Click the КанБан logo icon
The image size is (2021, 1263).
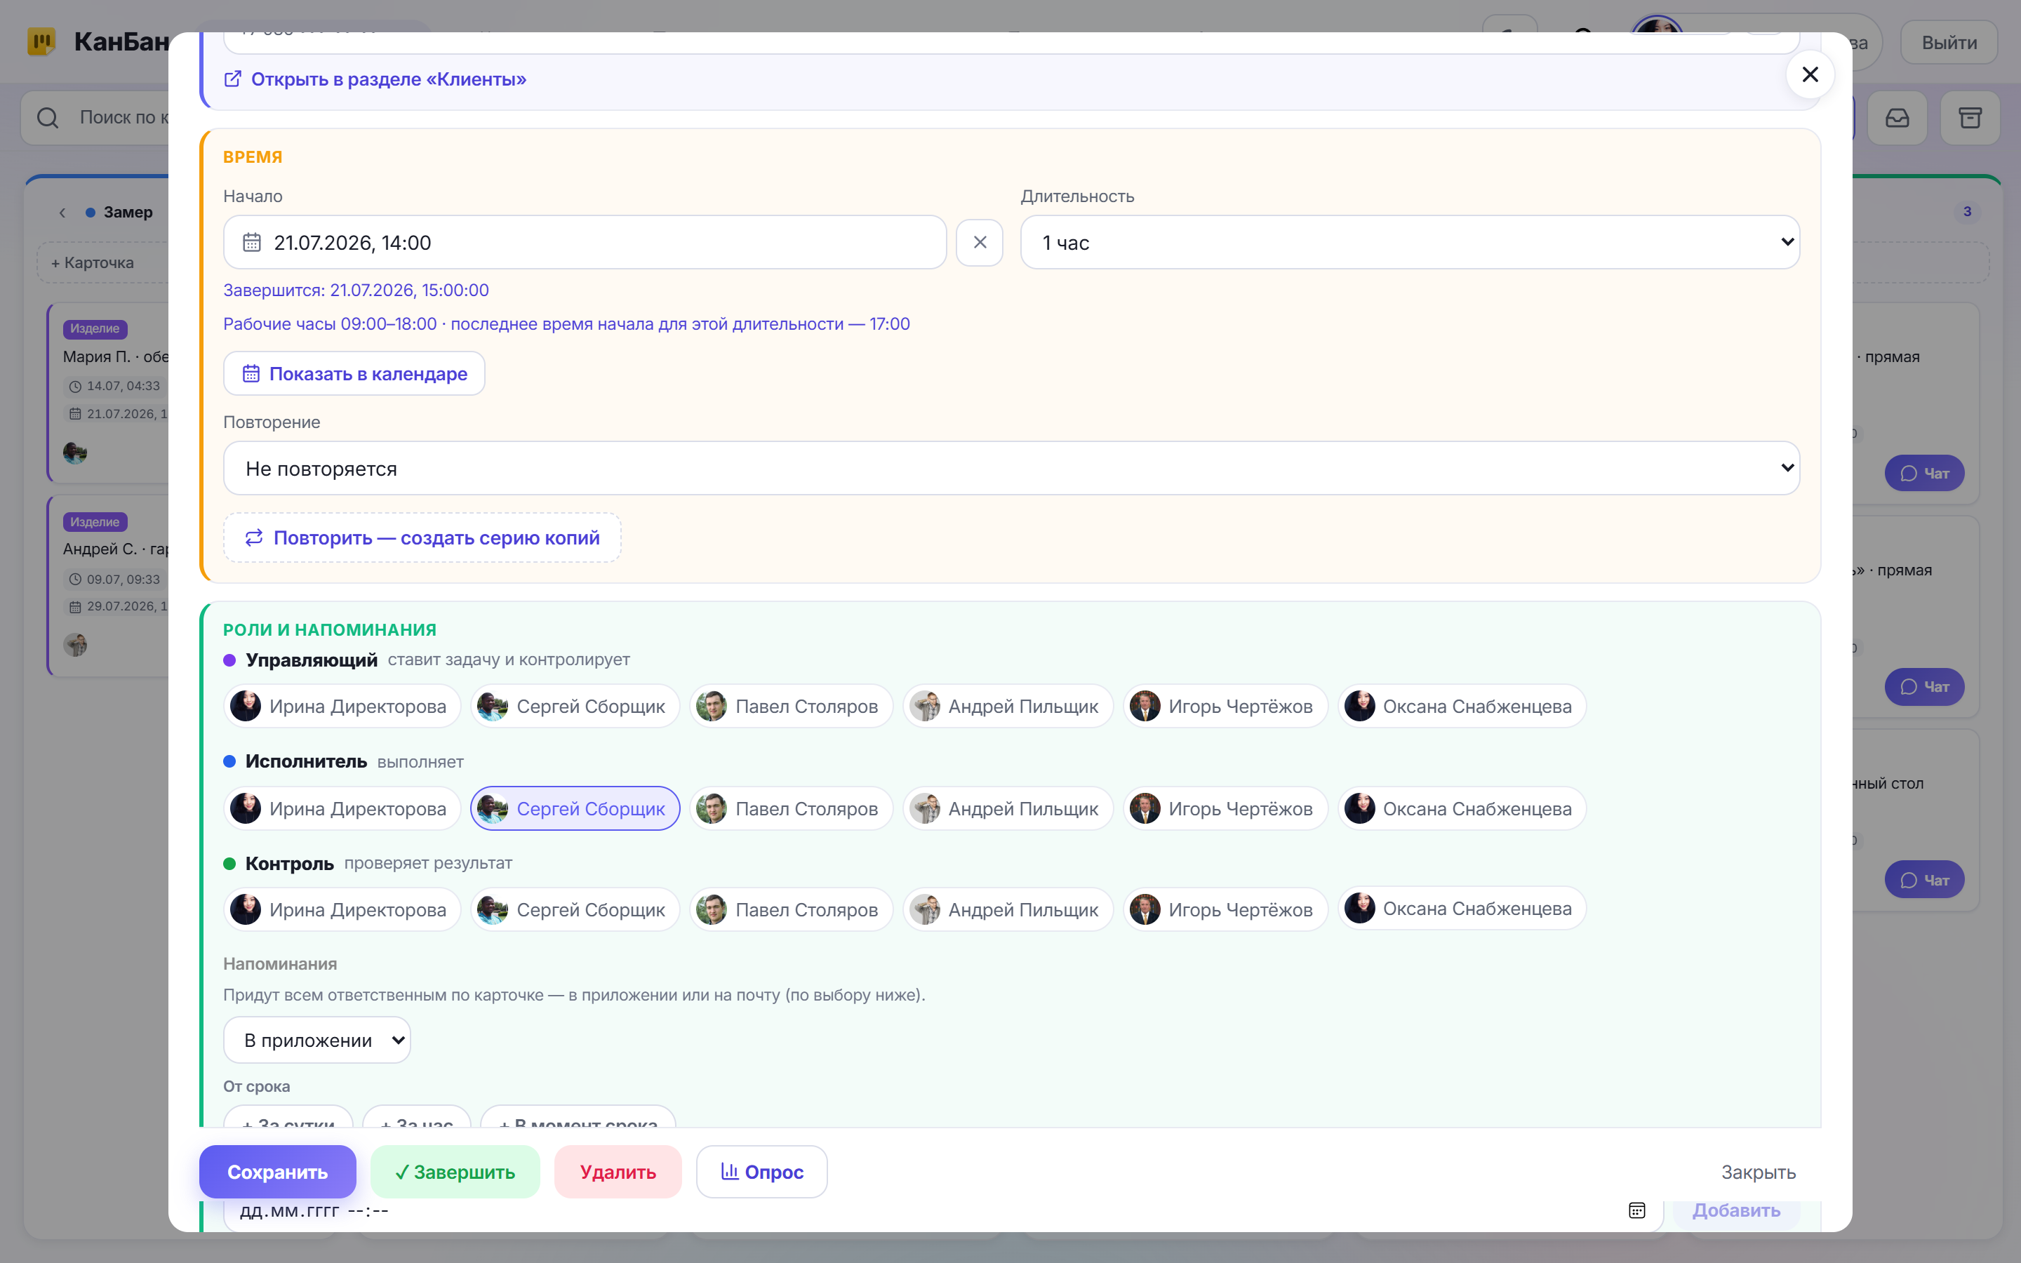click(41, 41)
